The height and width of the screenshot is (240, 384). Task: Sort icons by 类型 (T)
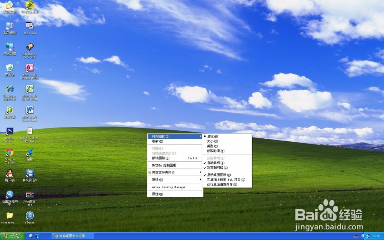point(227,146)
